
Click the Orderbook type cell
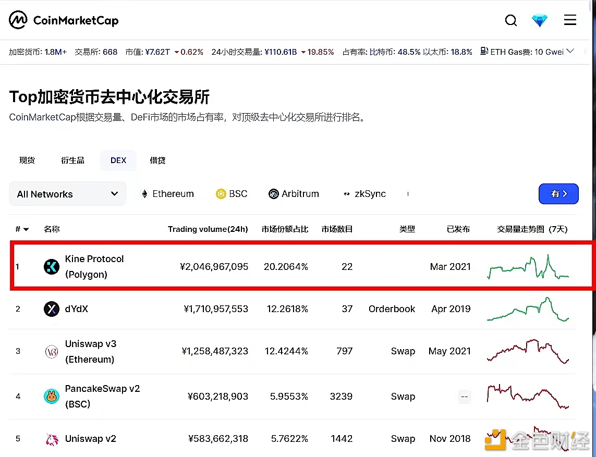392,309
